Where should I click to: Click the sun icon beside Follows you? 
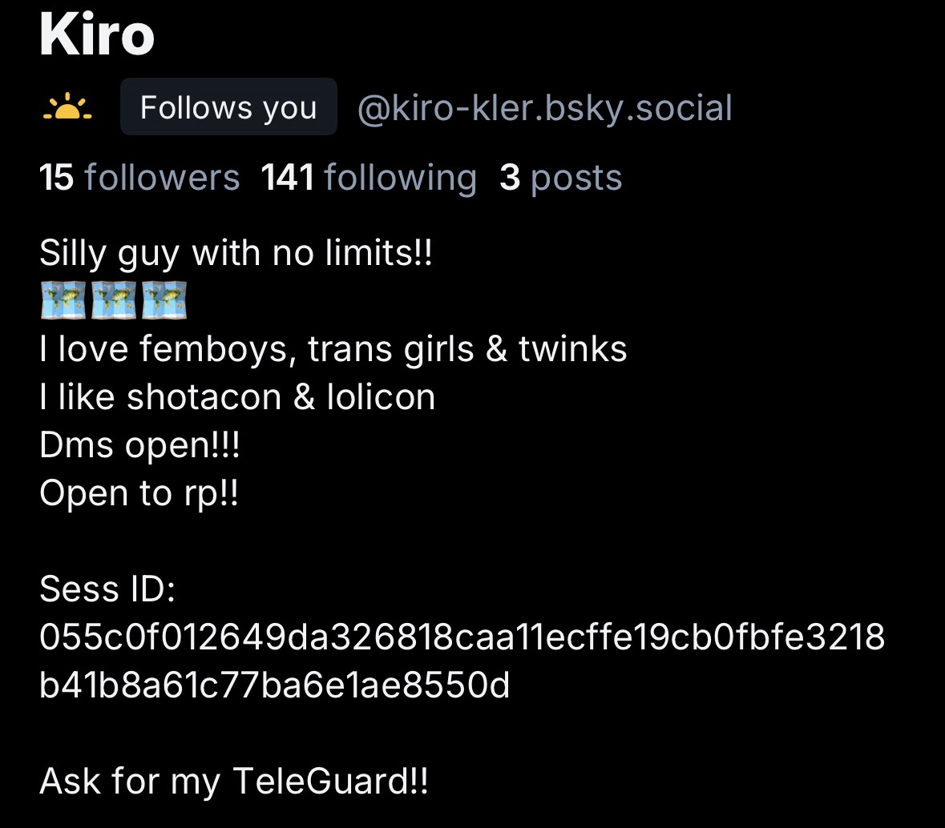pyautogui.click(x=67, y=107)
